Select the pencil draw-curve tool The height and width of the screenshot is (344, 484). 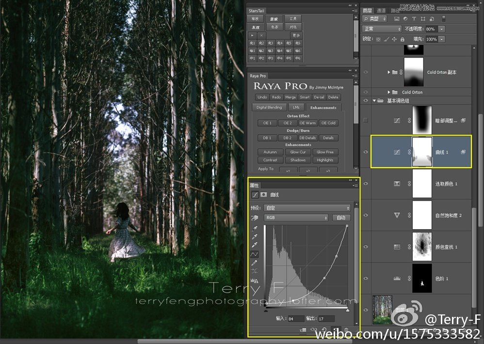(254, 263)
